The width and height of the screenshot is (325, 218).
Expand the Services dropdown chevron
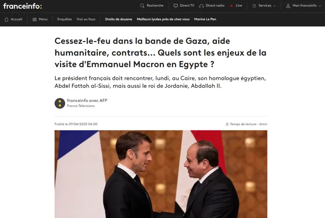[275, 6]
